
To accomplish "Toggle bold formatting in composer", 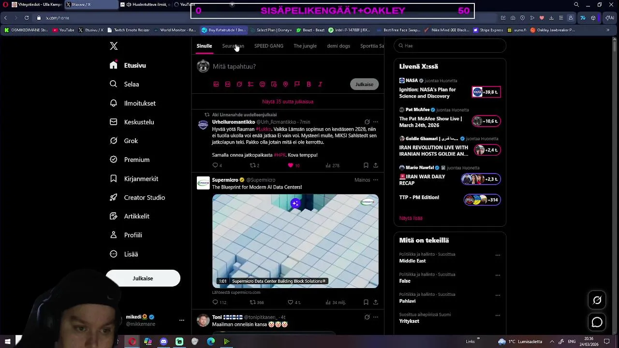I will pyautogui.click(x=309, y=84).
